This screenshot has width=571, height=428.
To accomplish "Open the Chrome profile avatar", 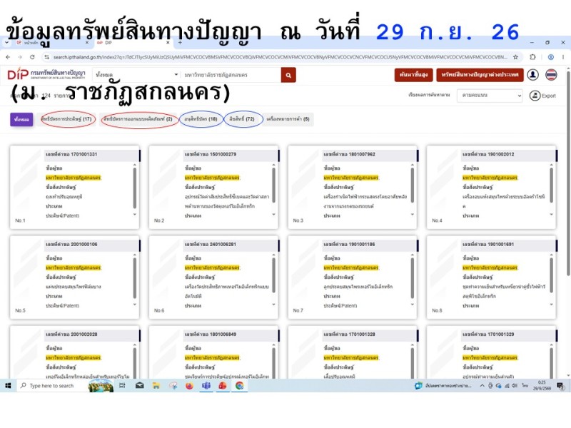I will click(x=551, y=57).
